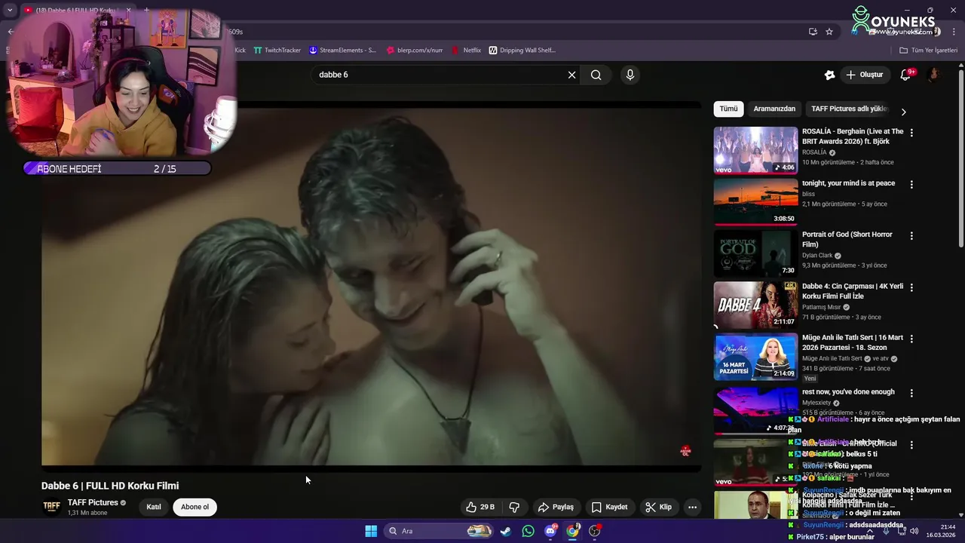The width and height of the screenshot is (965, 543).
Task: Open Dabbe 4: Cin Çarpması thumbnail
Action: point(755,304)
